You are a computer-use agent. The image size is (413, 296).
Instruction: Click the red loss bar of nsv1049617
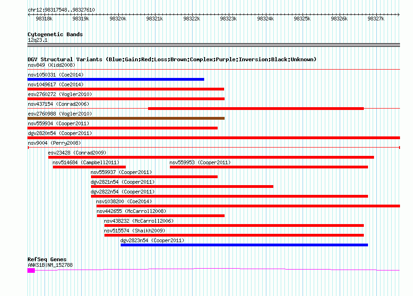coord(126,89)
